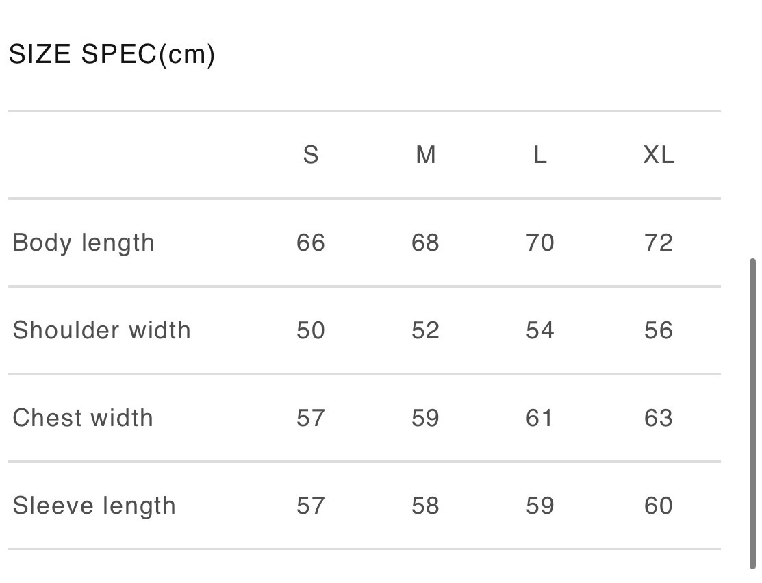Click Chest width value 63 for XL
762x583 pixels.
659,419
